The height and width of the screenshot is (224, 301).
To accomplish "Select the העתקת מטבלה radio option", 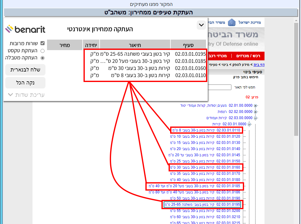I will (43, 58).
